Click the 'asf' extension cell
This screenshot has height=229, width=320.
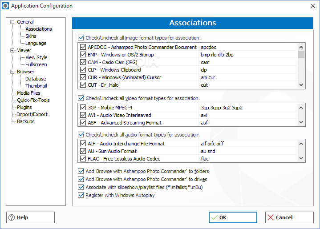click(x=248, y=123)
